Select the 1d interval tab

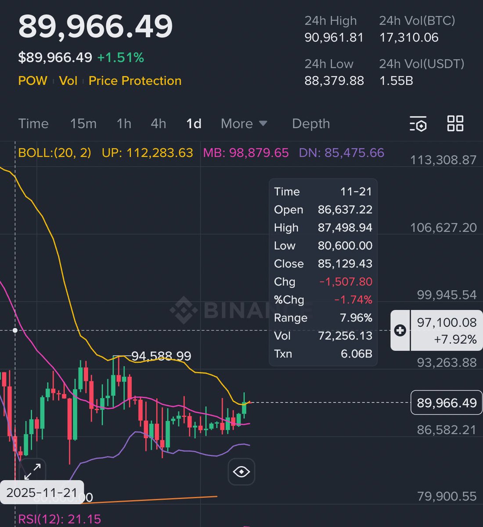click(x=194, y=123)
